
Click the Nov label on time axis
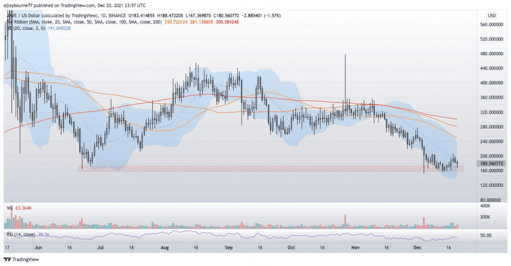tap(355, 247)
